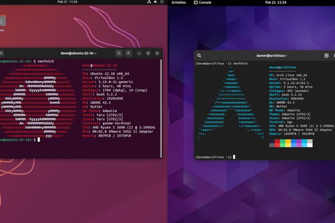The image size is (335, 223).
Task: Click the dave@ubuntu-22-10 terminal title bar text
Action: pos(78,53)
